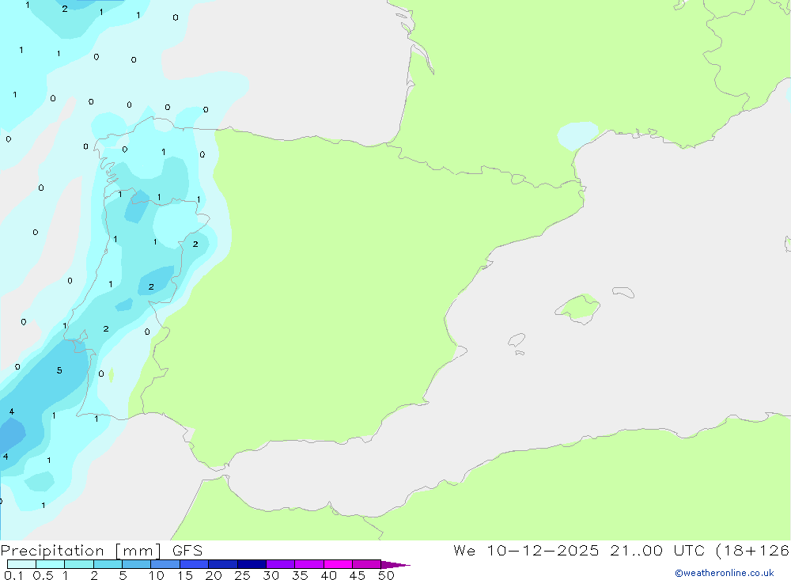Image resolution: width=791 pixels, height=580 pixels.
Task: Select the date text We 10-12-2025
Action: tap(526, 550)
